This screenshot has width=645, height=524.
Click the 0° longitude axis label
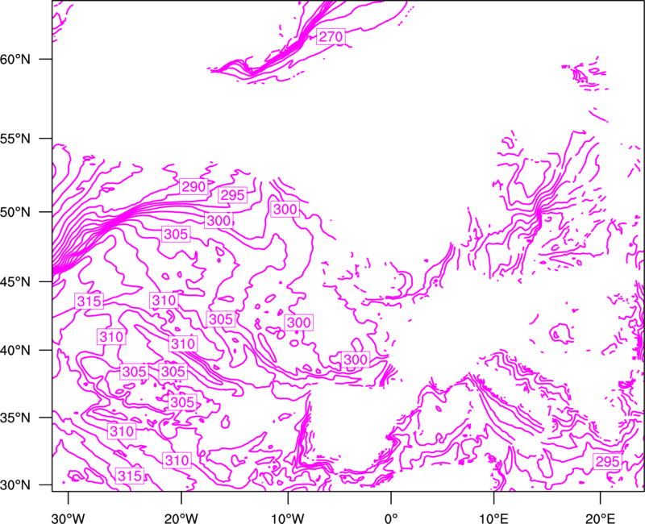click(391, 518)
